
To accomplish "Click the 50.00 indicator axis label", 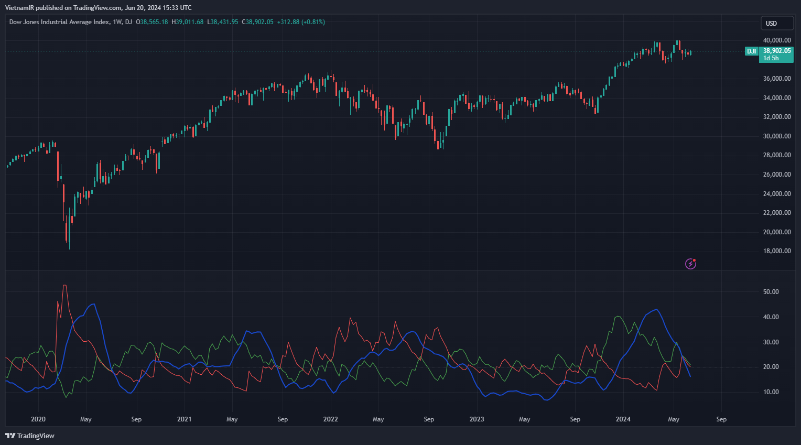I will click(771, 292).
